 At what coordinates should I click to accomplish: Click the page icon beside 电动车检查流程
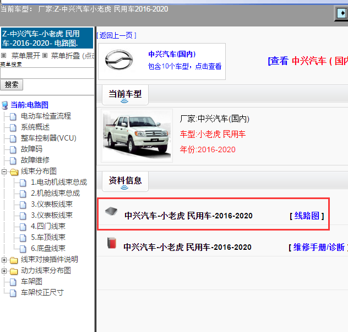(13, 116)
